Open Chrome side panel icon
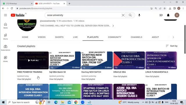186x105 pixels. click(x=174, y=8)
